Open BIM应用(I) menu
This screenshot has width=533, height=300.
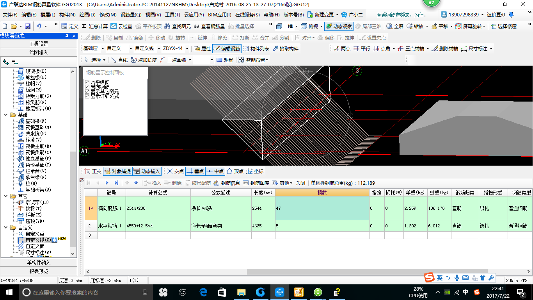coord(220,15)
